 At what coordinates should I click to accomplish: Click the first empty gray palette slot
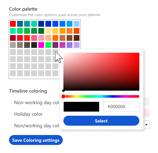point(13,52)
